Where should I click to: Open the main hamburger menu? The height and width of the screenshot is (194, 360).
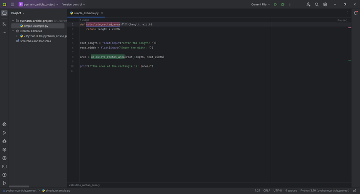coord(12,4)
